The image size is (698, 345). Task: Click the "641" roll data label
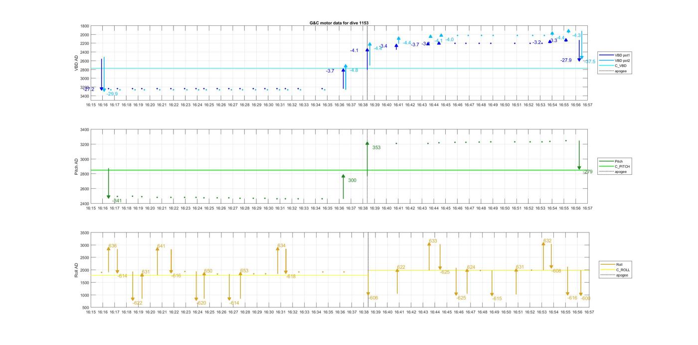161,246
